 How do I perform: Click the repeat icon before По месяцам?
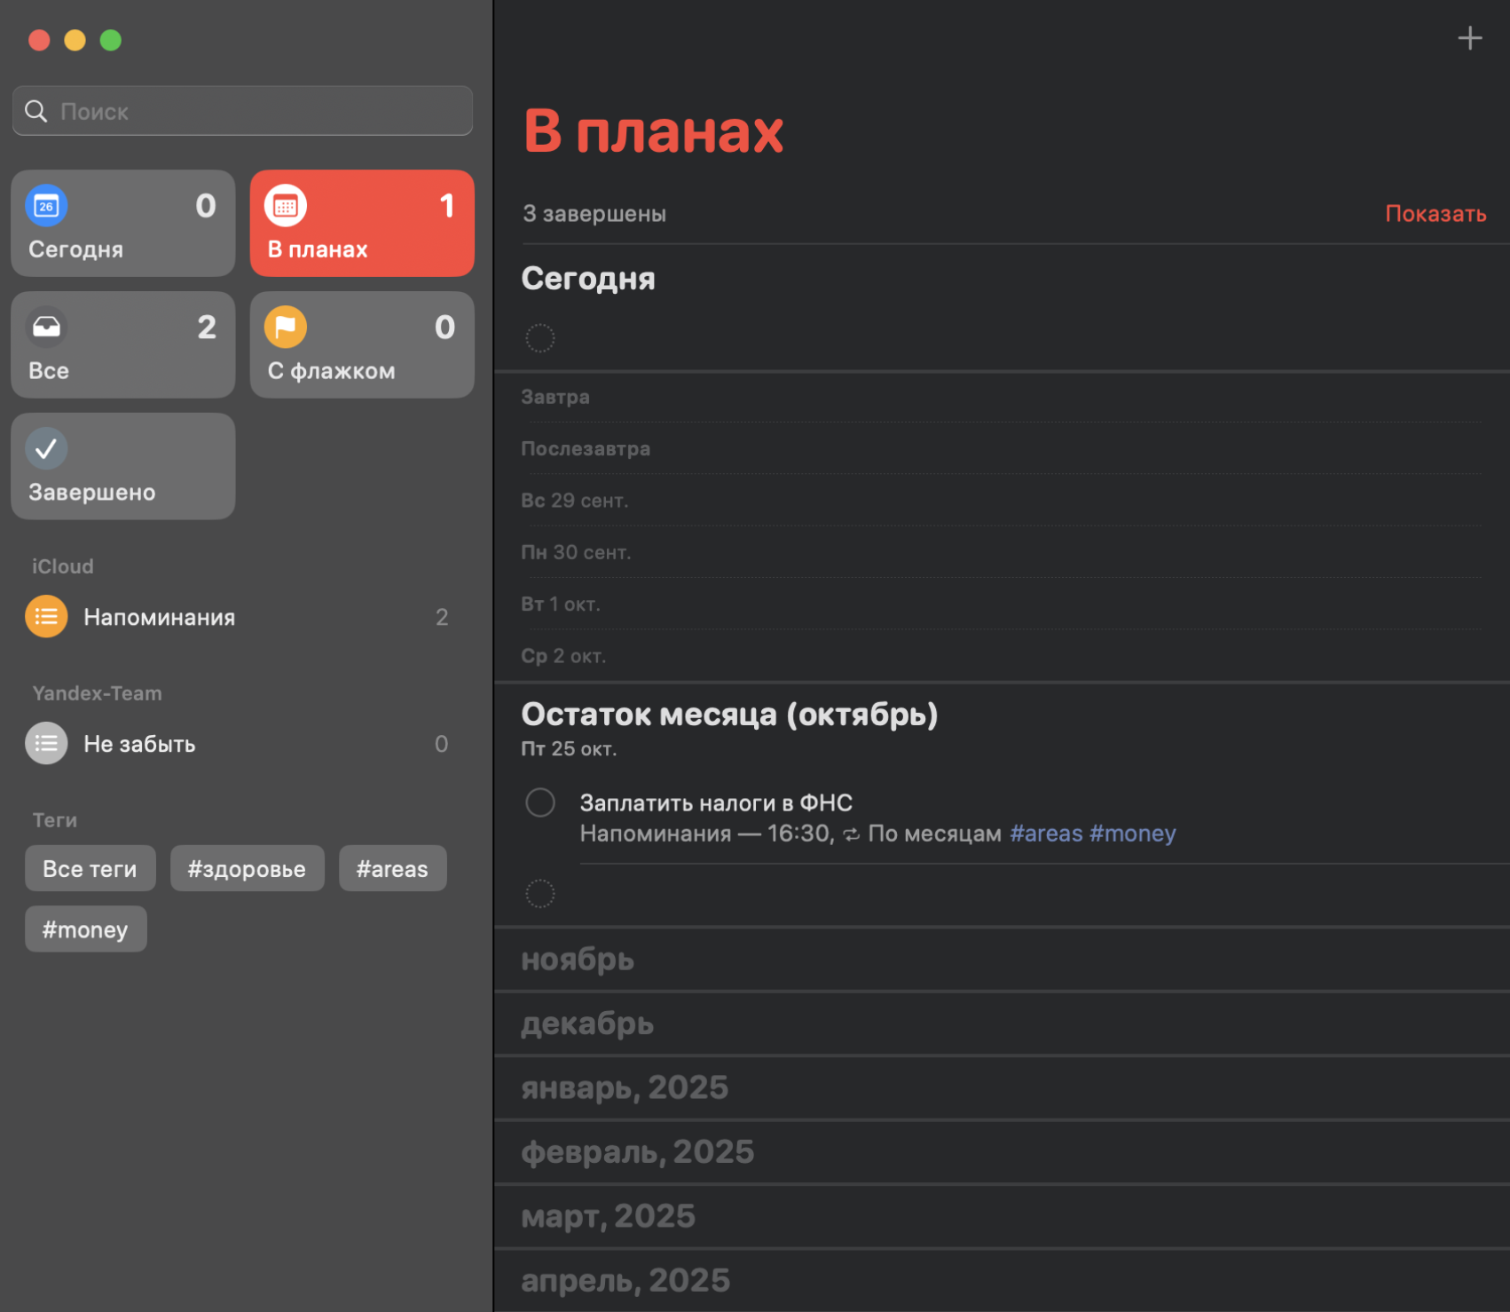(x=851, y=834)
